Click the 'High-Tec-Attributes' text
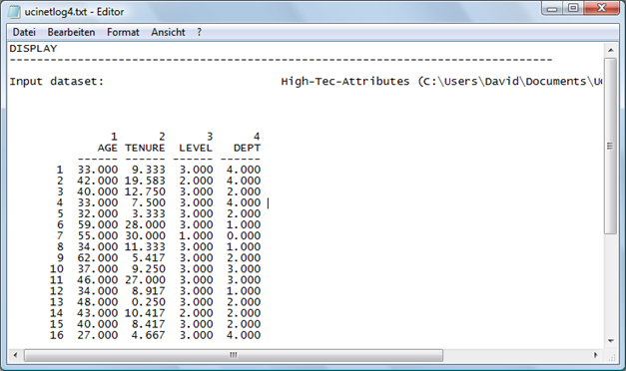This screenshot has height=371, width=626. pyautogui.click(x=345, y=82)
